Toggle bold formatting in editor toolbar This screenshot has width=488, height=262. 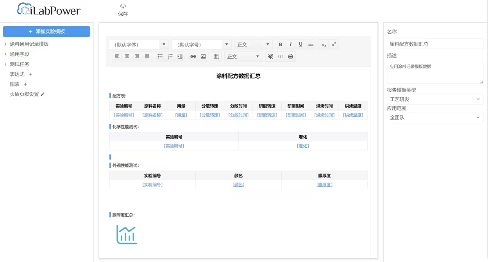click(280, 45)
